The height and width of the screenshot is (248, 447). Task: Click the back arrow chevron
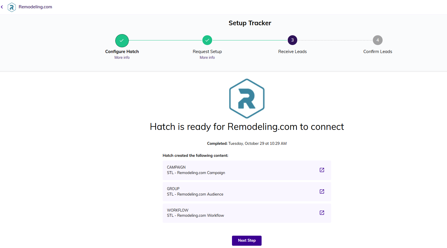(2, 7)
